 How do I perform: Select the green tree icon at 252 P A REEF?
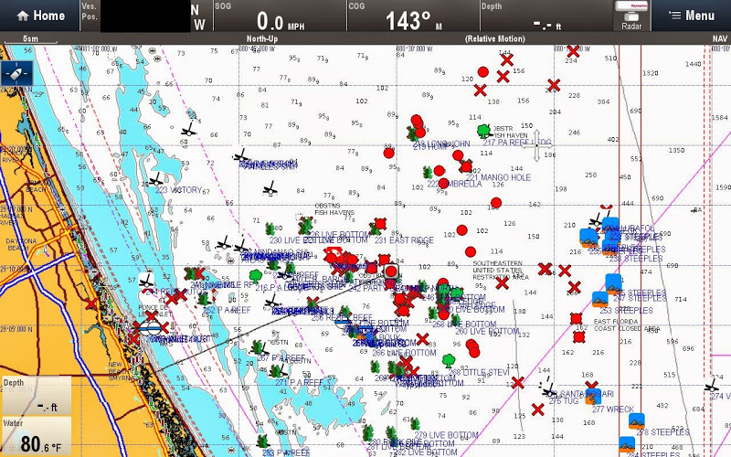point(203,300)
